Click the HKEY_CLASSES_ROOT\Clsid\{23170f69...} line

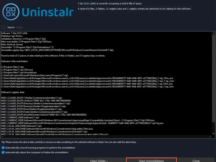(36, 101)
